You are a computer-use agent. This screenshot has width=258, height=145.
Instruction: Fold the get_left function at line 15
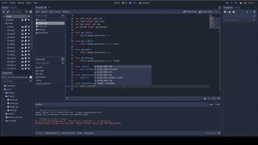pyautogui.click(x=74, y=33)
